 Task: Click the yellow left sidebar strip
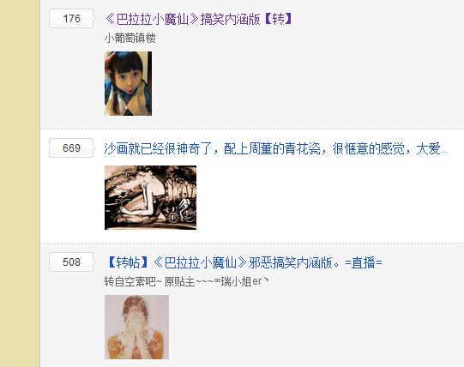pyautogui.click(x=20, y=183)
